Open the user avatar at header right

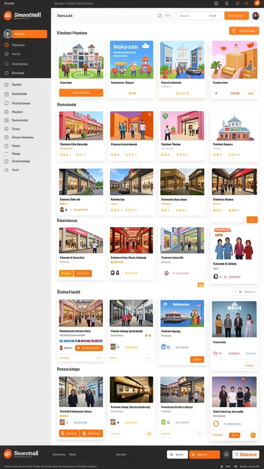tap(256, 16)
